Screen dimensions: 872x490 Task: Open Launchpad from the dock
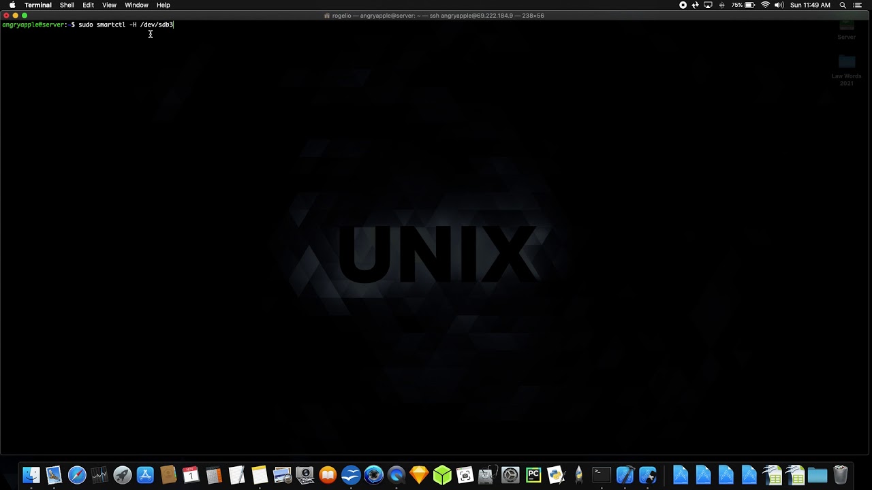point(123,474)
